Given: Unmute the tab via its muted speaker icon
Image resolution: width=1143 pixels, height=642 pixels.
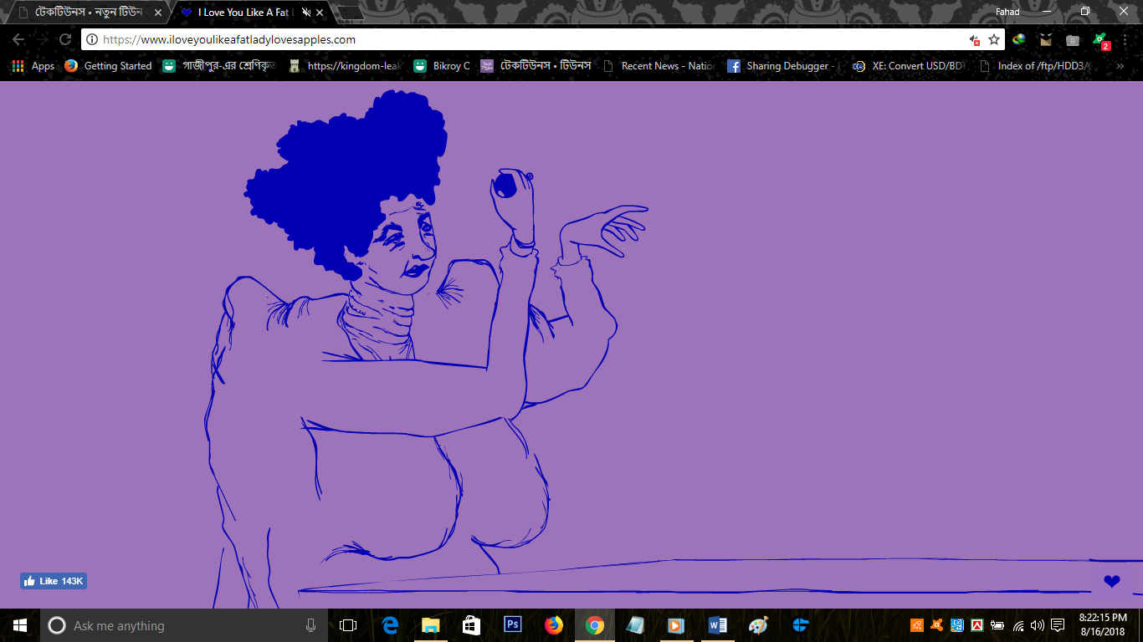Looking at the screenshot, I should pyautogui.click(x=305, y=13).
